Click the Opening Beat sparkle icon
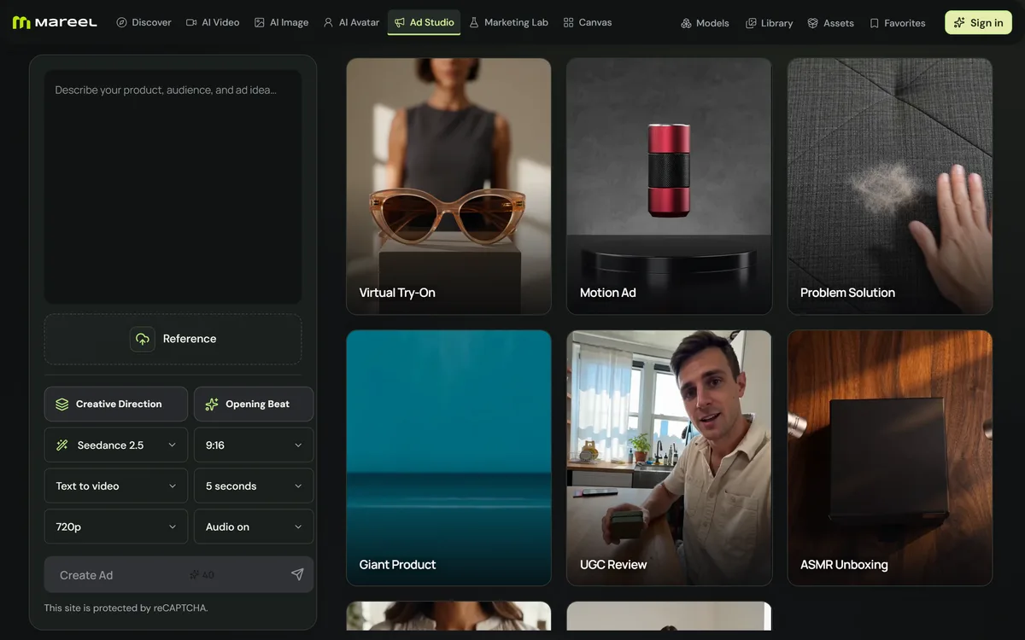Screen dimensions: 1025x640 pos(212,404)
